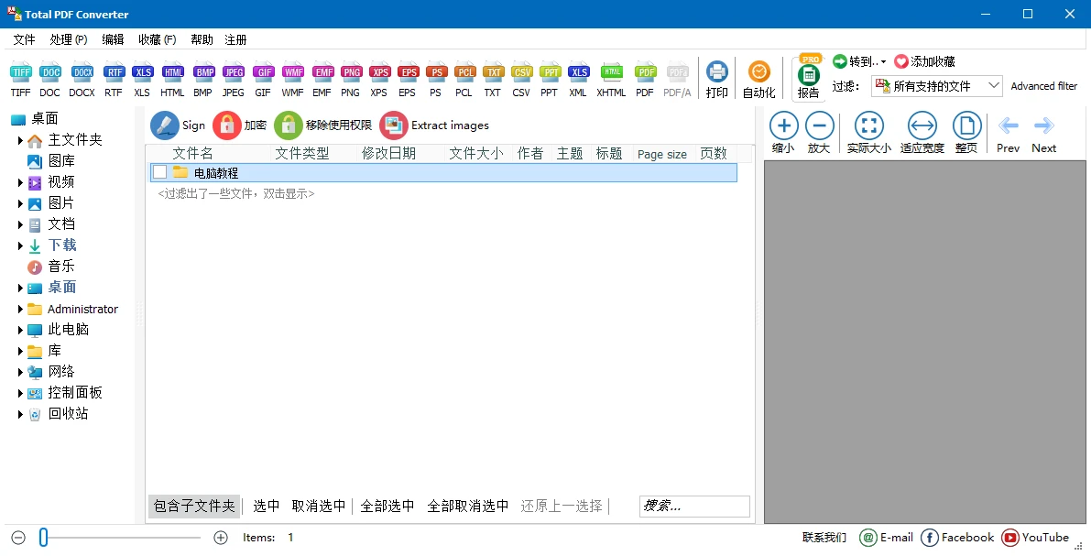Convert to TIFF format icon

click(20, 79)
